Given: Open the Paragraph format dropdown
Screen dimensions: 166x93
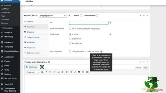Looking at the screenshot, I should pos(32,72).
